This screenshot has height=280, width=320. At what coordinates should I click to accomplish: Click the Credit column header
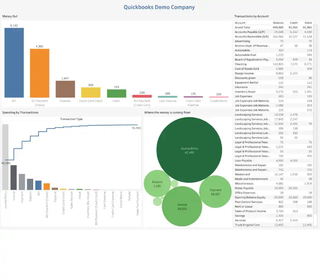[x=293, y=22]
